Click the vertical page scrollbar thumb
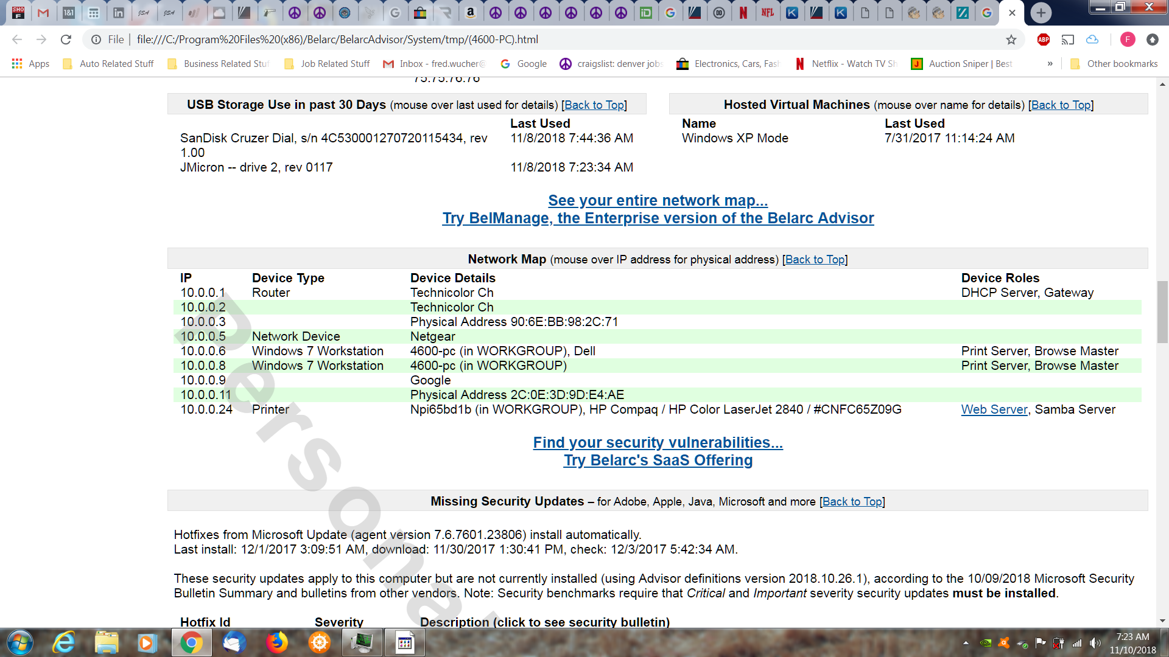1169x657 pixels. [x=1162, y=312]
